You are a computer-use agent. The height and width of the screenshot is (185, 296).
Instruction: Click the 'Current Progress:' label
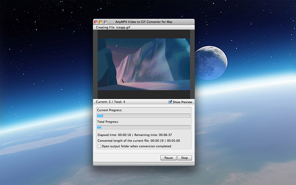point(110,110)
